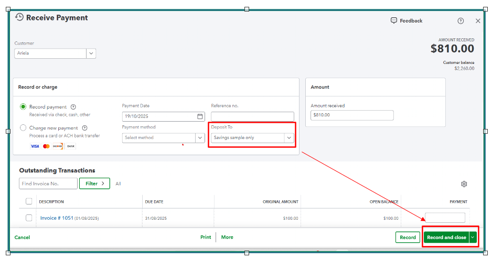Open the table settings gear icon
The height and width of the screenshot is (259, 492).
[x=464, y=184]
